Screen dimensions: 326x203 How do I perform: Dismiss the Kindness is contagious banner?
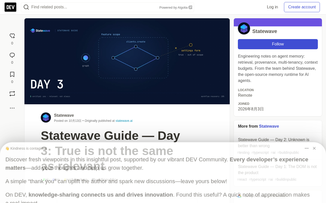click(x=314, y=148)
